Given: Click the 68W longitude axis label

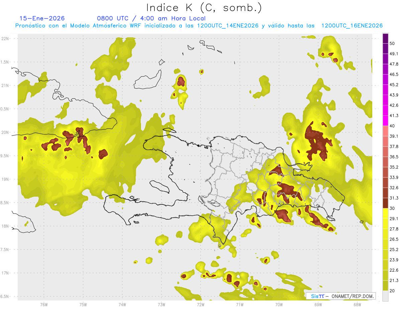Looking at the screenshot, I should (357, 304).
